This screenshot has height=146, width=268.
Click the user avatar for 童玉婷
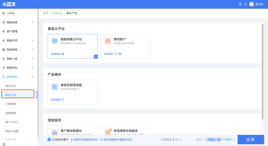pos(252,4)
